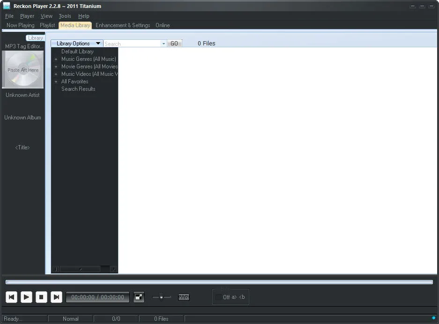Open the Tools menu
The image size is (439, 324).
pyautogui.click(x=65, y=16)
